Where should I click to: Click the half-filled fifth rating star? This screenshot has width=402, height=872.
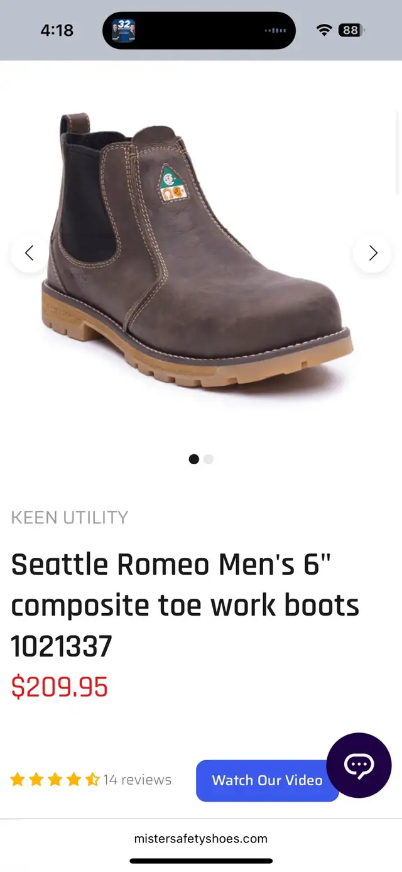point(92,780)
